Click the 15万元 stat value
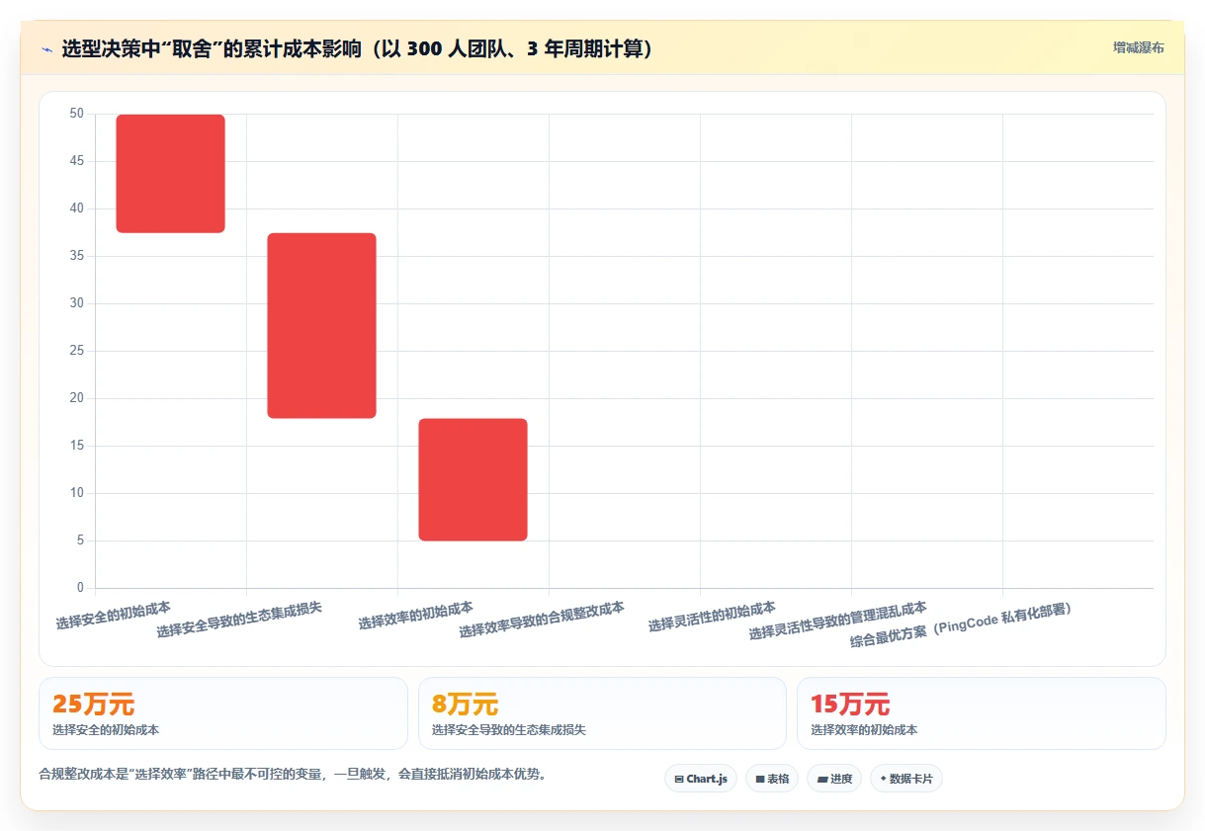 tap(851, 705)
